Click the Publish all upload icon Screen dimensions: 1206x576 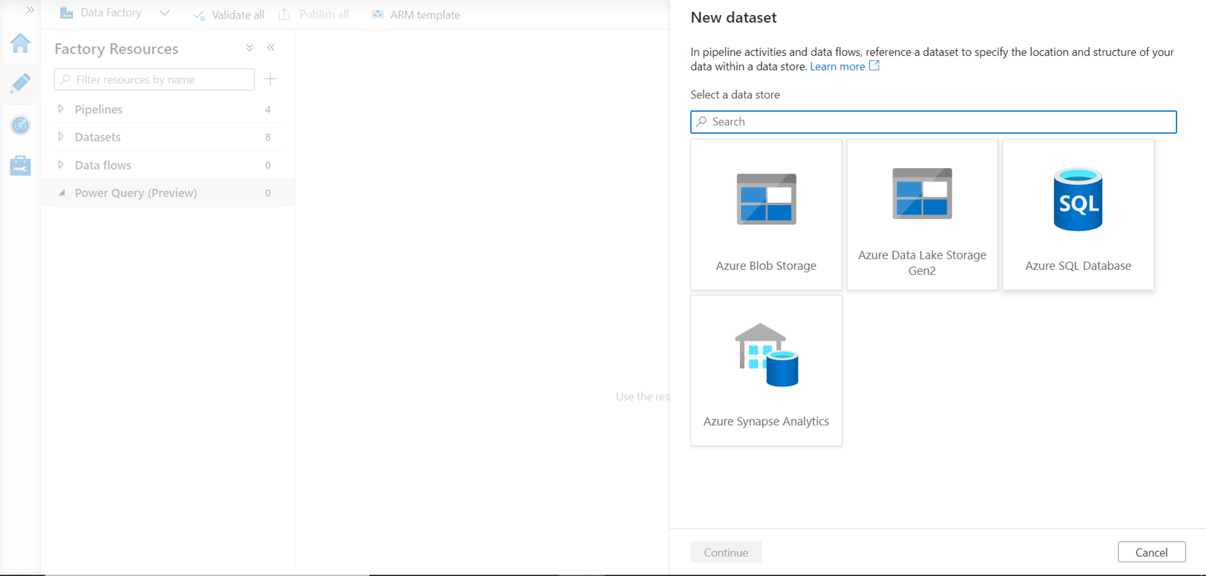285,14
